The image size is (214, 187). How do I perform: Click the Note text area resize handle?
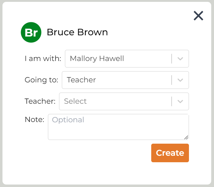point(186,137)
